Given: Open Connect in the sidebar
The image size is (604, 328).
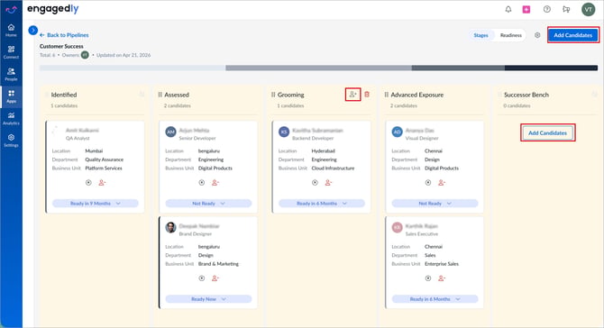Looking at the screenshot, I should click(11, 52).
